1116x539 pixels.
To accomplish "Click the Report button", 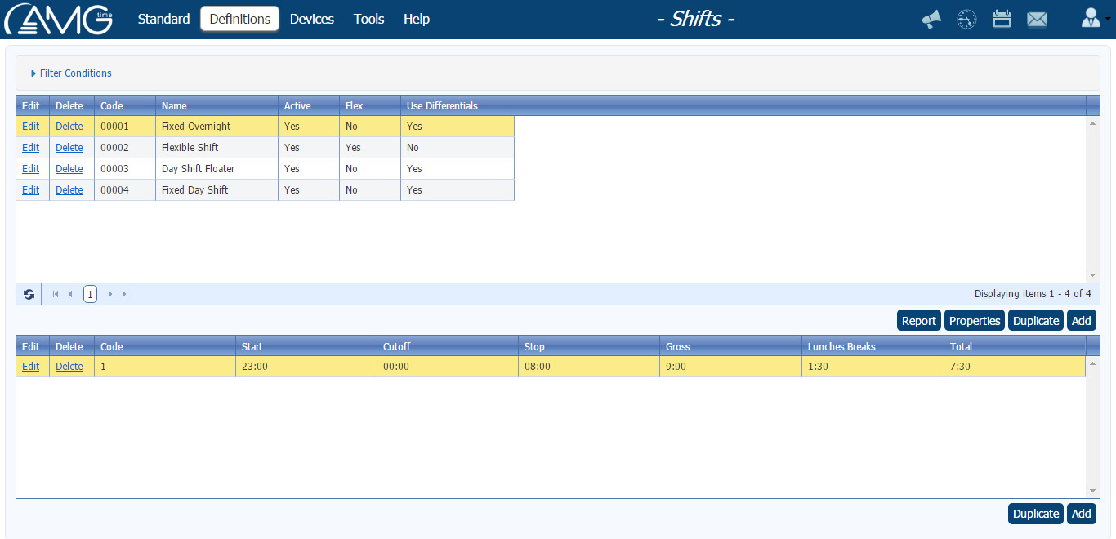I will 918,320.
